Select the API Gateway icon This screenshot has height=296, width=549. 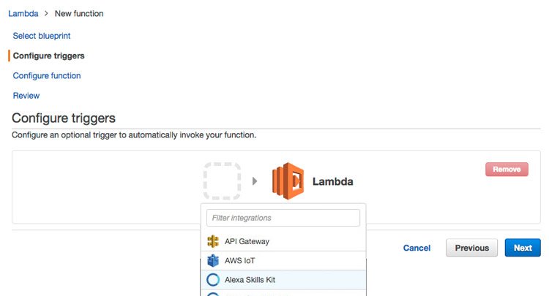point(213,241)
